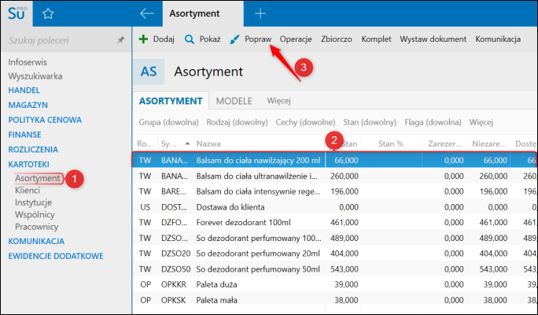The width and height of the screenshot is (538, 315).
Task: Click the magnifier Pokaż icon
Action: [190, 39]
